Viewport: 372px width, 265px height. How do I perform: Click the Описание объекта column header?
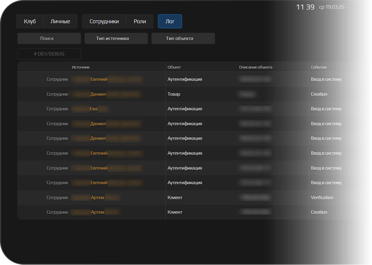[255, 67]
